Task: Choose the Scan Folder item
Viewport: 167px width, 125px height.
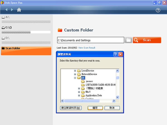Action: [26, 51]
